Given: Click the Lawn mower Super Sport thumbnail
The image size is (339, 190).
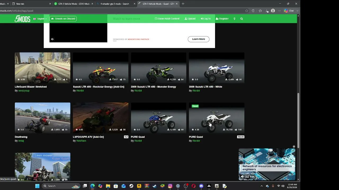Looking at the screenshot, I should pyautogui.click(x=43, y=167).
